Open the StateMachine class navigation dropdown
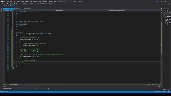171x96 pixels. tap(81, 11)
